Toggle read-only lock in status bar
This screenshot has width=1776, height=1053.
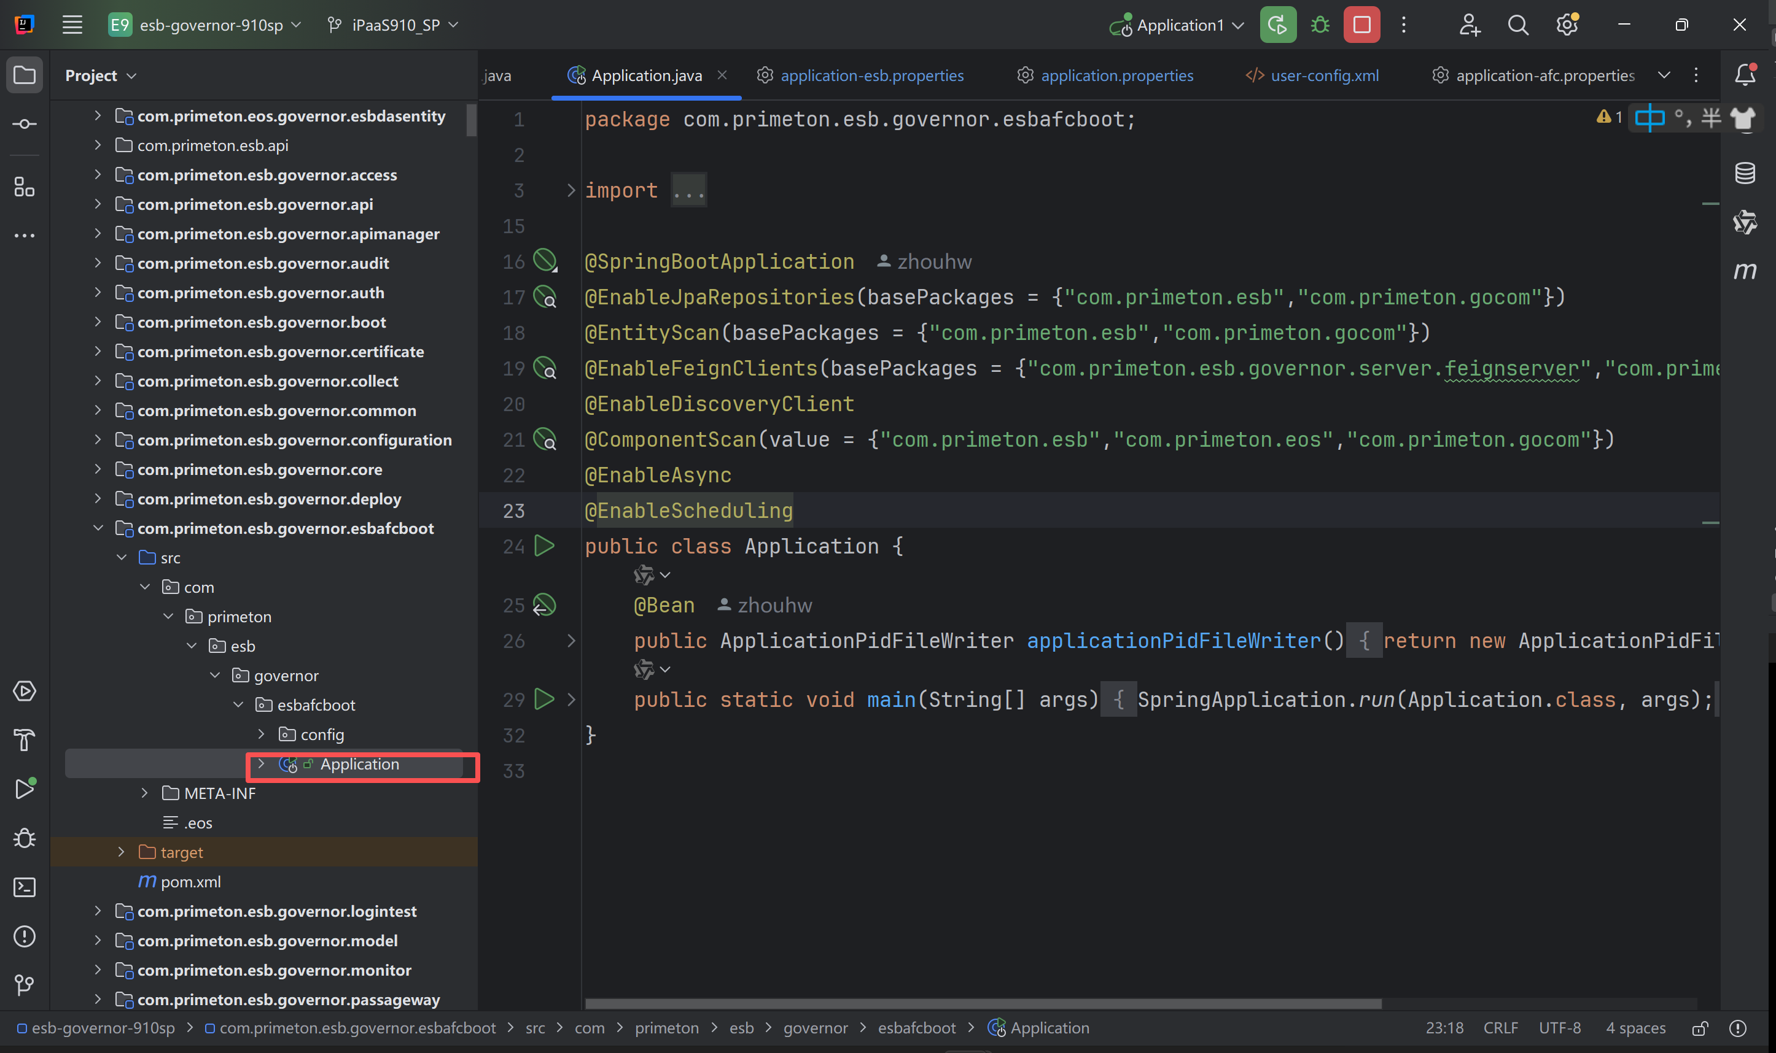(x=1699, y=1028)
